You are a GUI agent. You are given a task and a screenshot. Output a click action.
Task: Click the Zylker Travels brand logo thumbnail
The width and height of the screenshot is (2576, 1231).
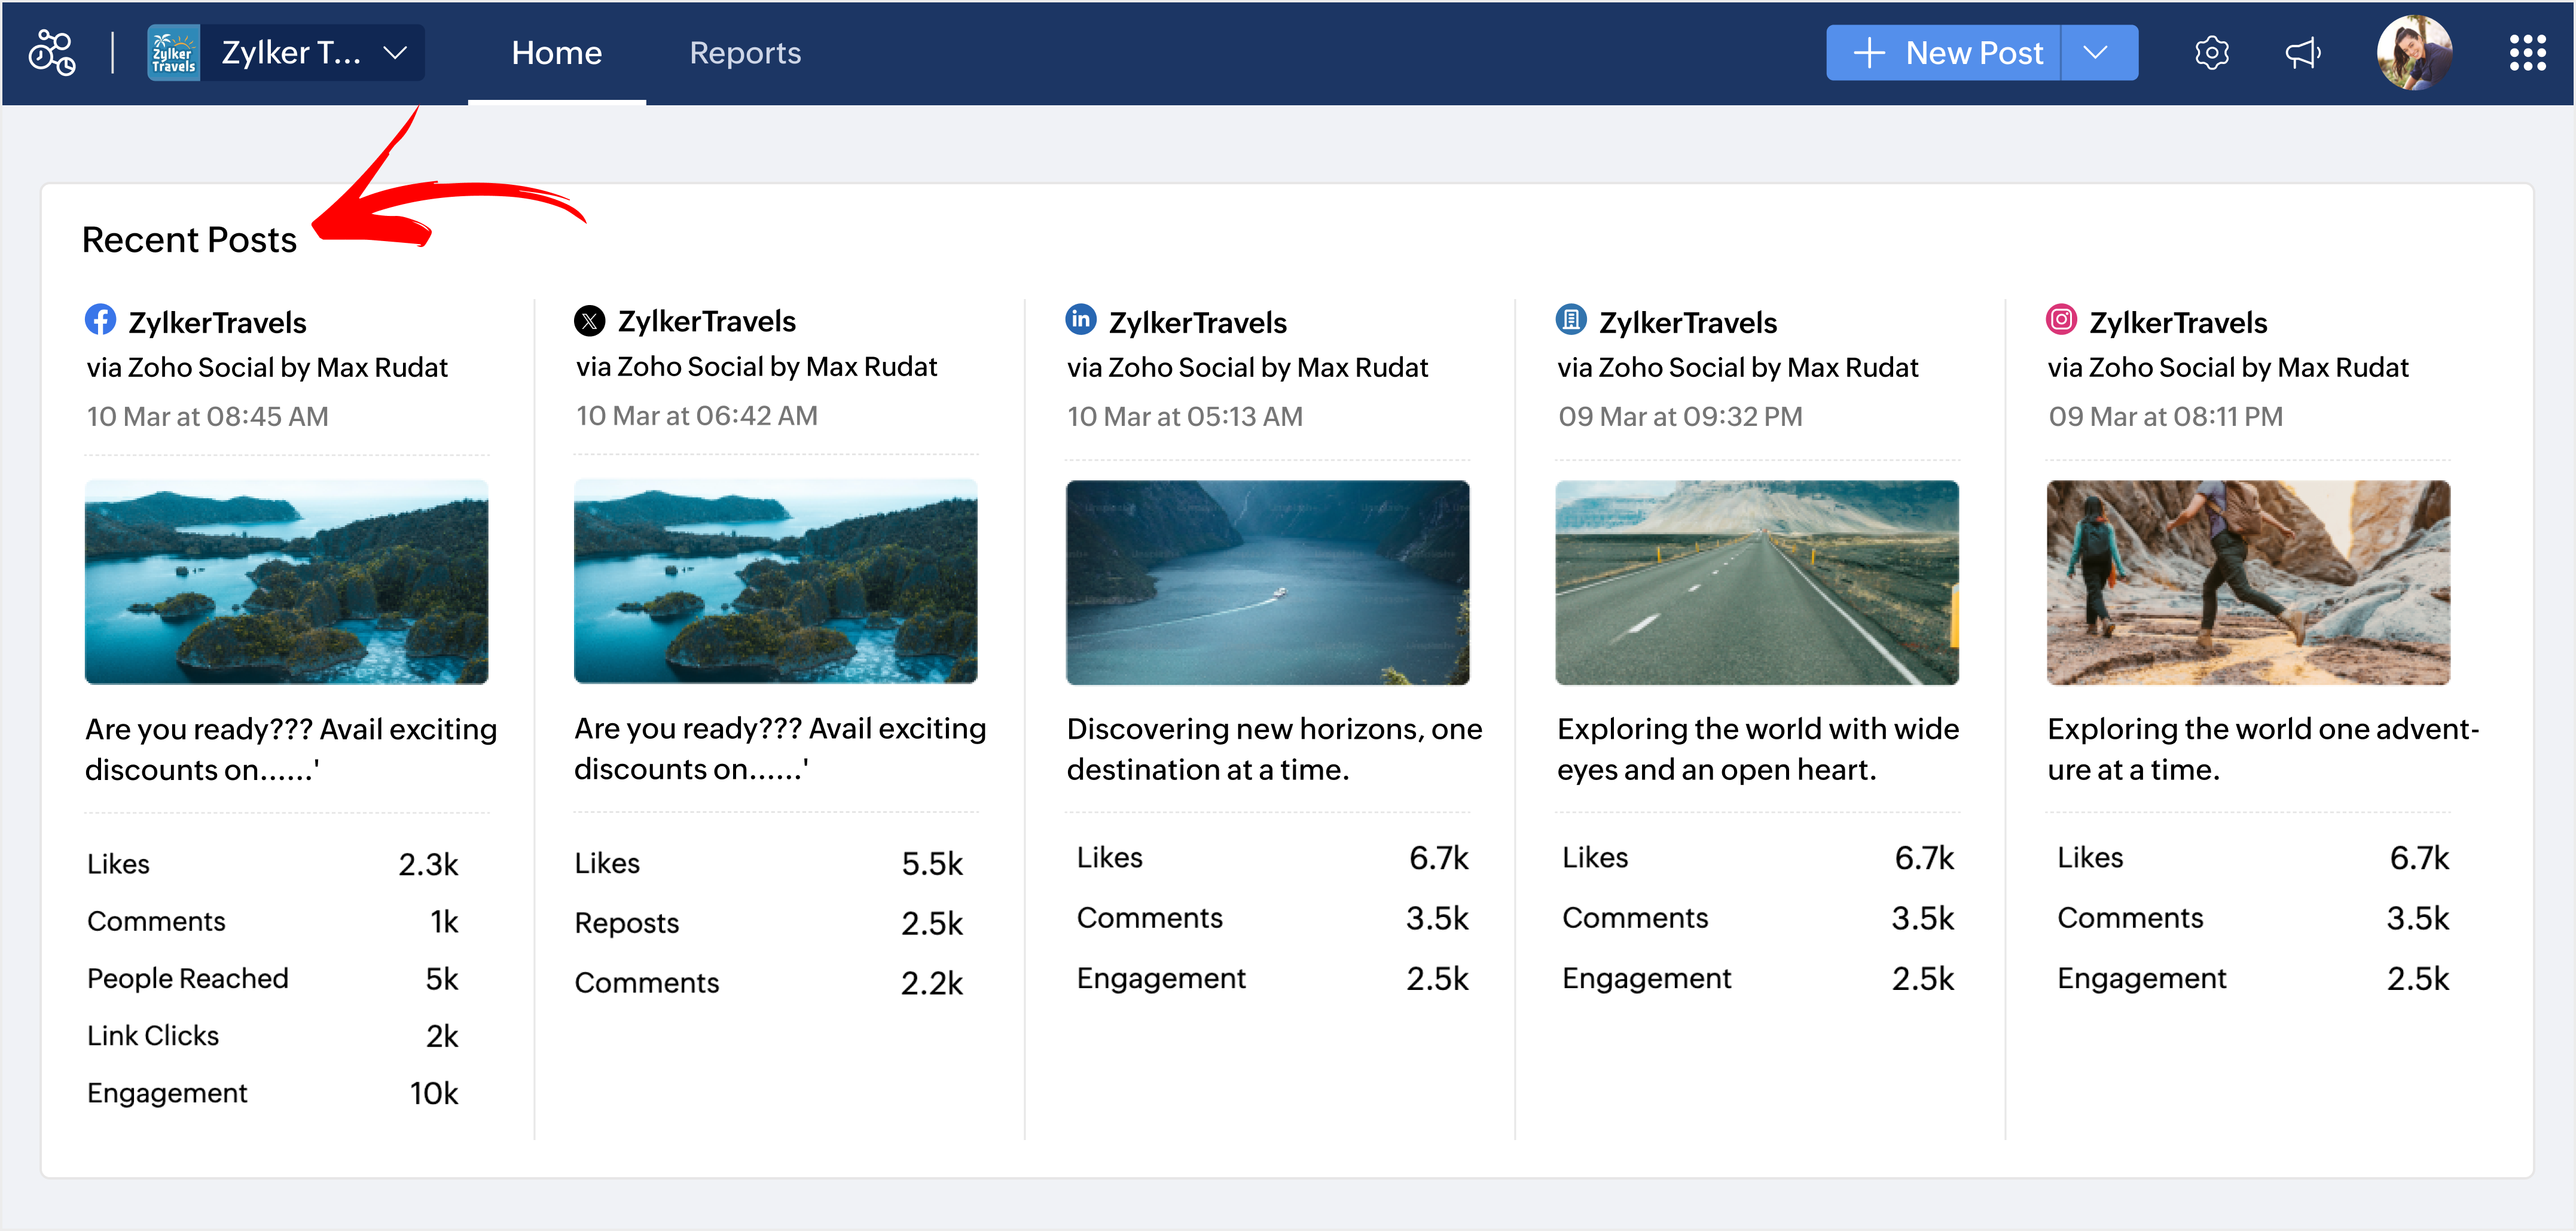coord(174,53)
